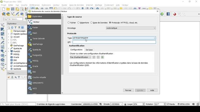Open a project using the yellow folder icon

coord(8,9)
